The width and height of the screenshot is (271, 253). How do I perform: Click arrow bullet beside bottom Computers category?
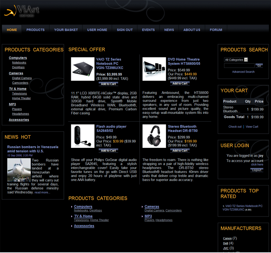click(x=72, y=207)
